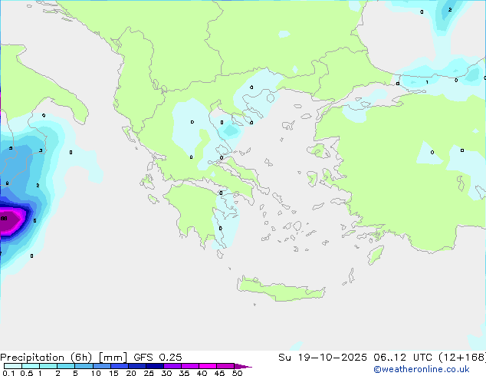The width and height of the screenshot is (486, 376).
Task: Click the 0.5–1 mm legend swatch
Action: [x=31, y=366]
